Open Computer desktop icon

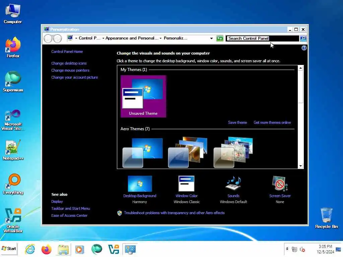pyautogui.click(x=13, y=14)
